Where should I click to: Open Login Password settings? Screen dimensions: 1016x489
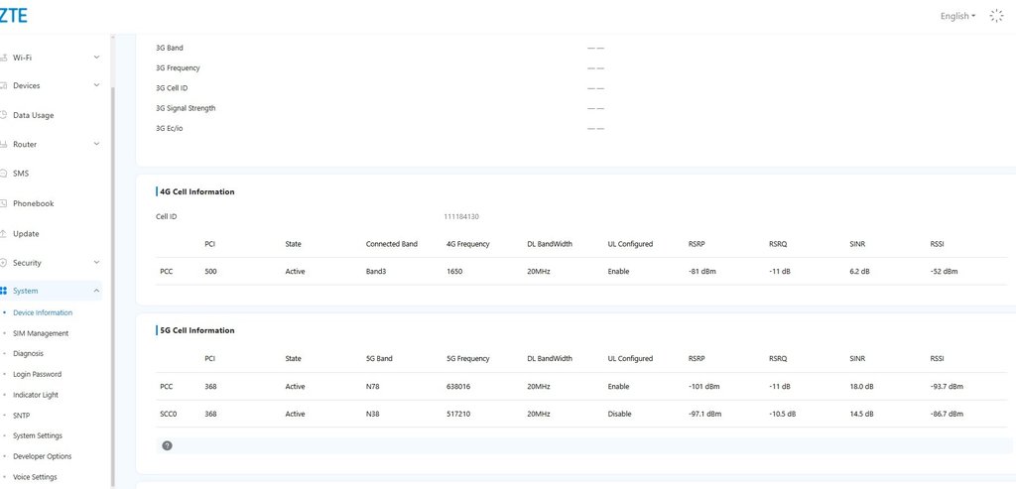point(37,374)
